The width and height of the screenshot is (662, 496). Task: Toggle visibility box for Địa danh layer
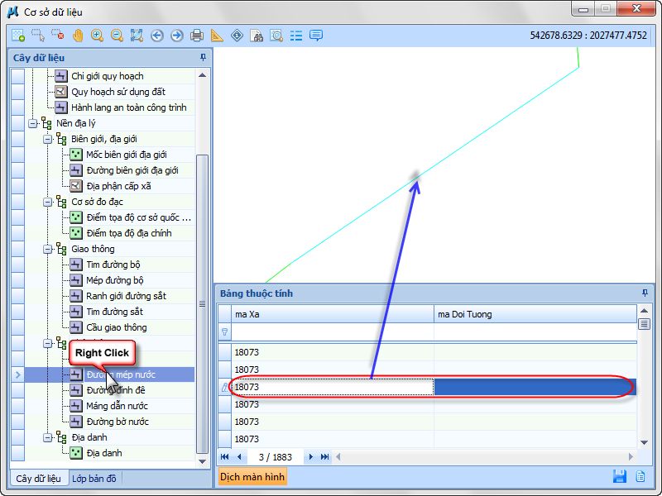pyautogui.click(x=17, y=453)
